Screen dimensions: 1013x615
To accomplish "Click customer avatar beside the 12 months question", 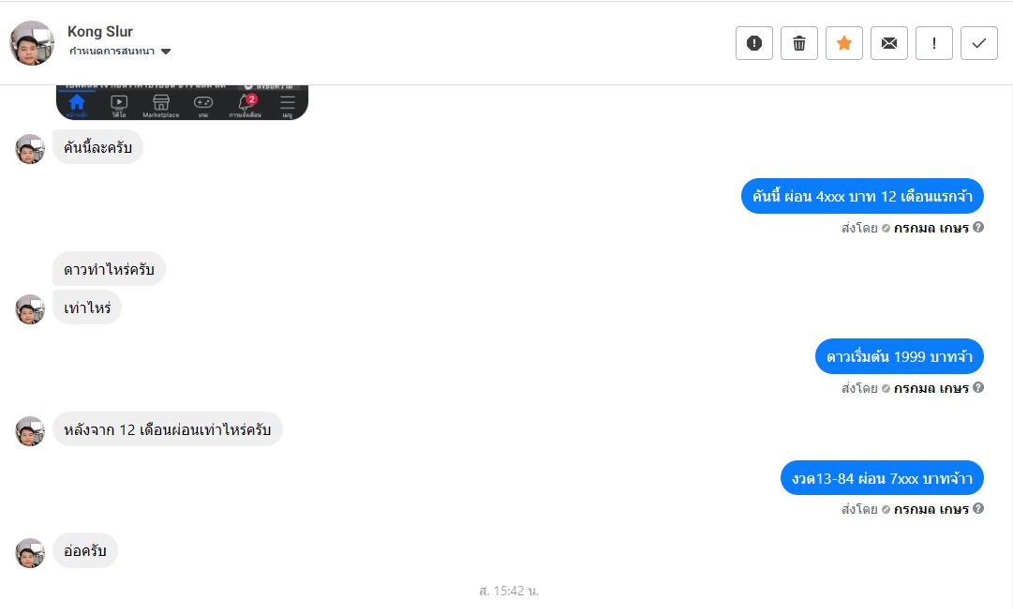I will (x=30, y=431).
